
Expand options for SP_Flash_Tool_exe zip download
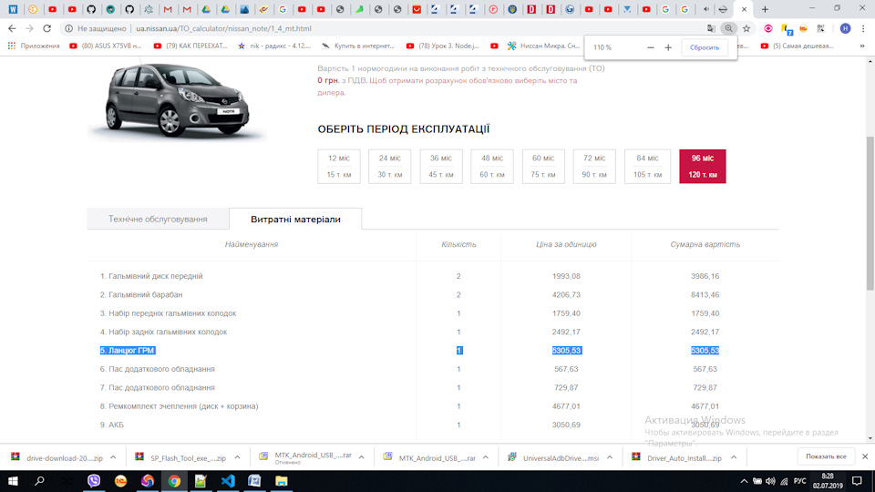click(237, 457)
